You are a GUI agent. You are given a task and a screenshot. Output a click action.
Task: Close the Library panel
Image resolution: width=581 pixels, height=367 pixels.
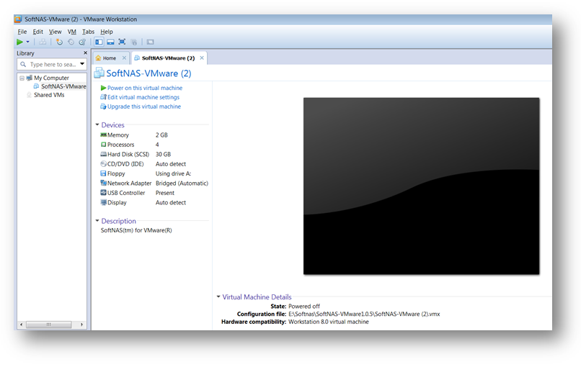pos(85,53)
